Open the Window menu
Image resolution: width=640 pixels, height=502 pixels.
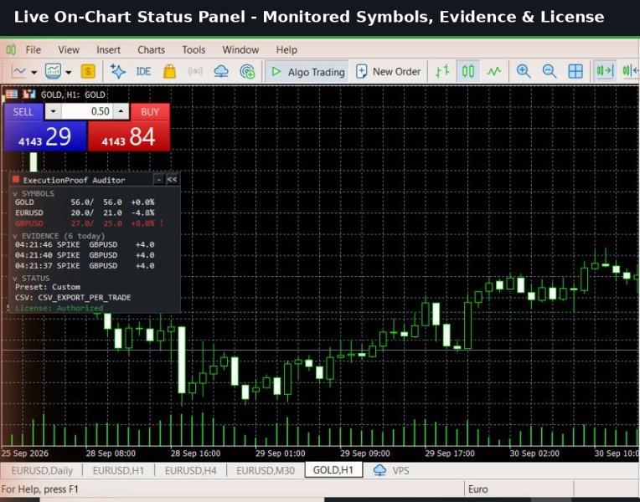240,49
